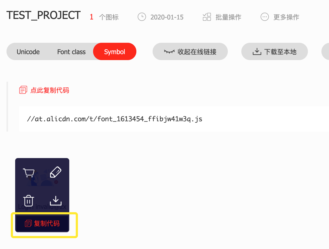Click the partially visible button at right edge

point(325,51)
